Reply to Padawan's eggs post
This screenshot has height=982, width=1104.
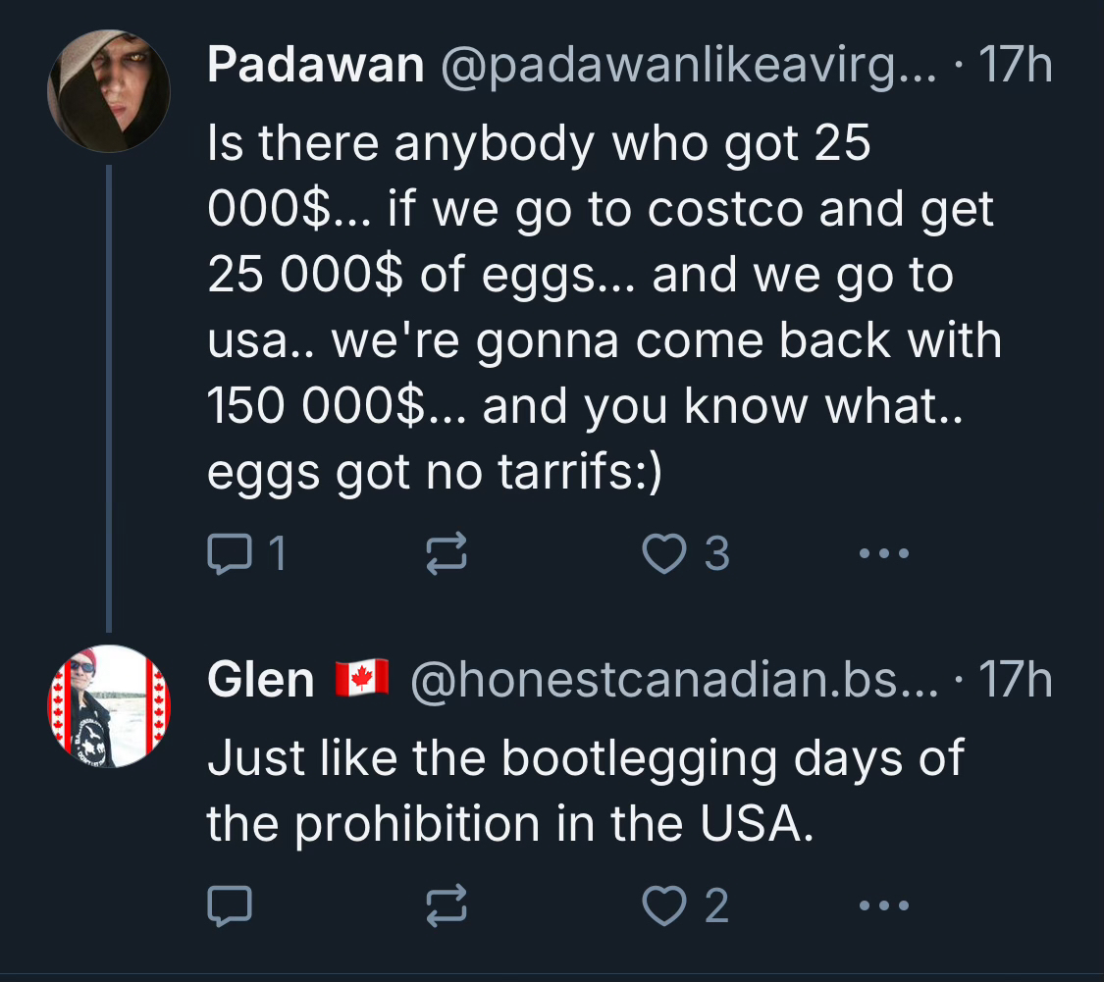(x=230, y=555)
